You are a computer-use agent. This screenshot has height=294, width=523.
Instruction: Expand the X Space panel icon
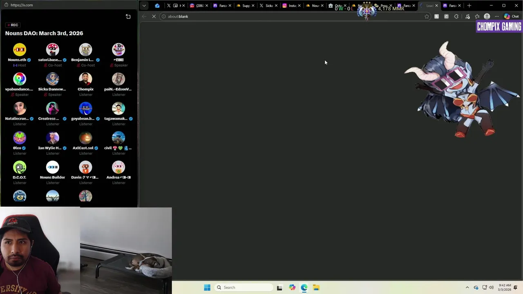coord(128,16)
